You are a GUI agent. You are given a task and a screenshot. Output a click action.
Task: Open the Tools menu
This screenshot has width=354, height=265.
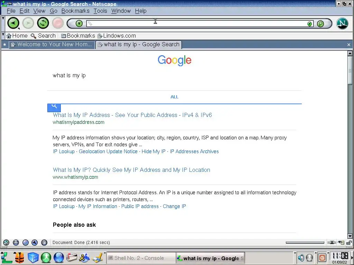100,11
